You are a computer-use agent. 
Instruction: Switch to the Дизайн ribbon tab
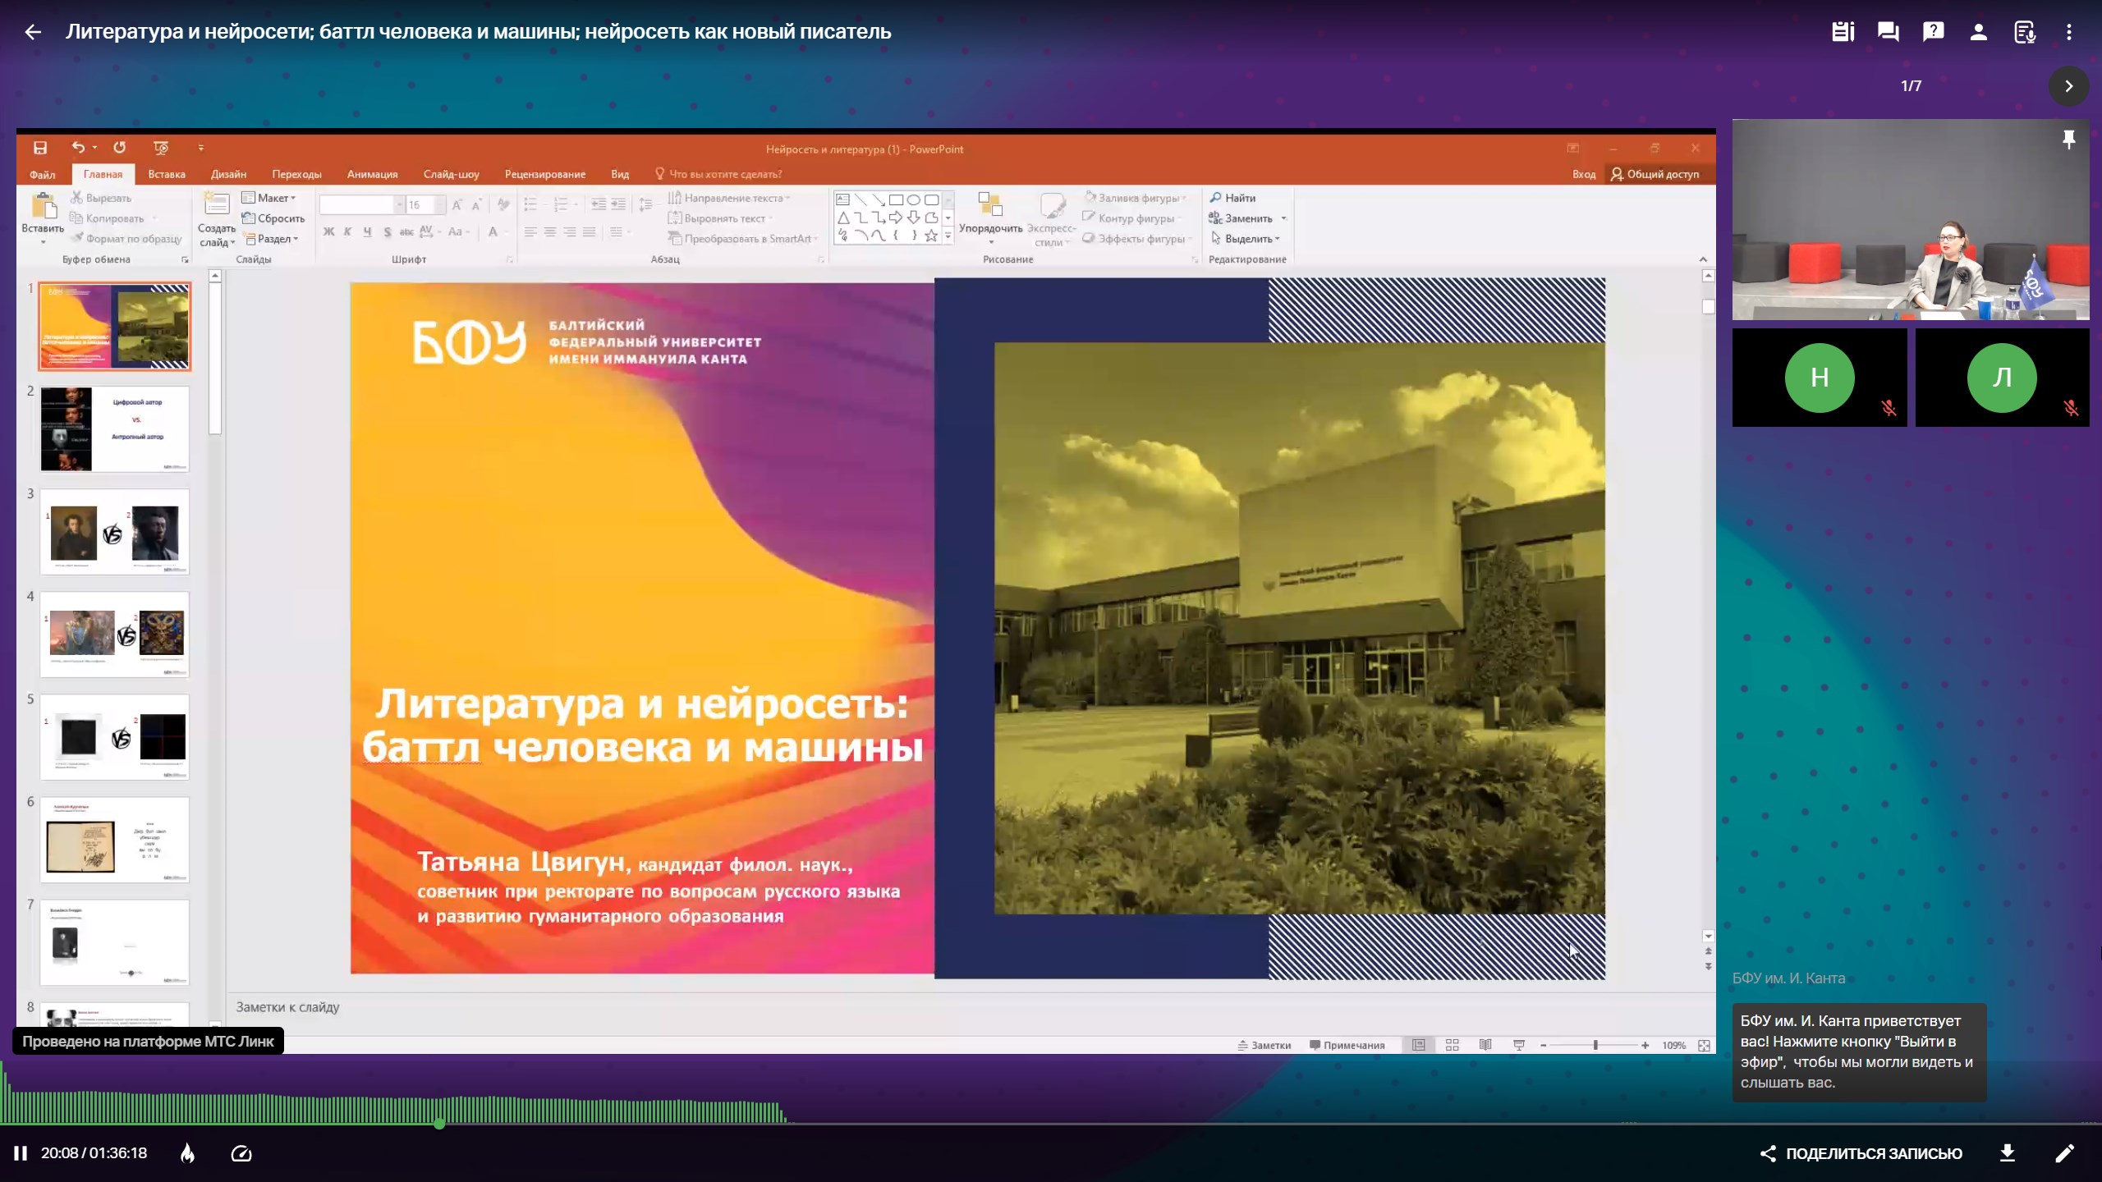pos(228,174)
